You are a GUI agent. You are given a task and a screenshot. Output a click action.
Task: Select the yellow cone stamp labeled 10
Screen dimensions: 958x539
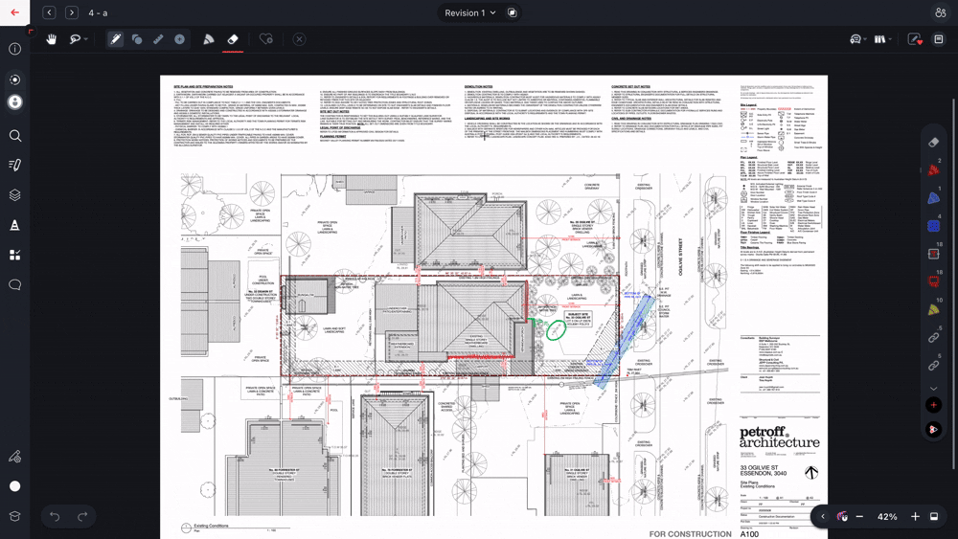point(933,309)
